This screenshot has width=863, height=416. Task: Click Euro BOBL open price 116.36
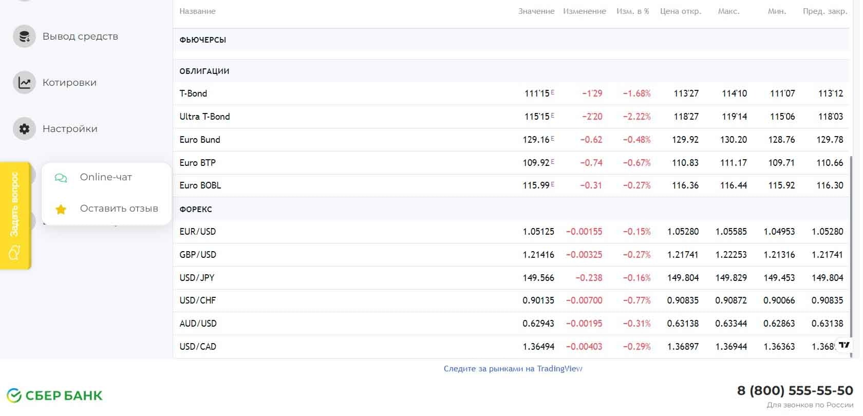coord(685,185)
